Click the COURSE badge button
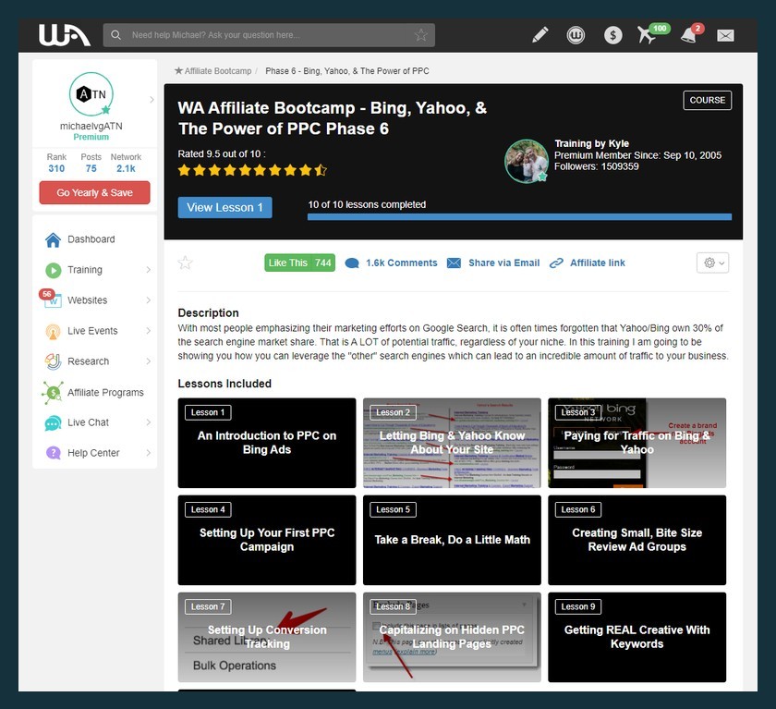 click(708, 100)
